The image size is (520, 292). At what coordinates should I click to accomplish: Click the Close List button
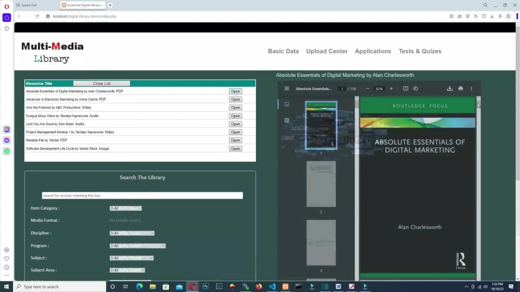(101, 84)
